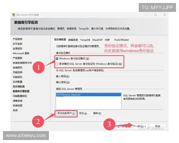This screenshot has height=143, width=179.
Task: Click 安装安装程序文件 step in sidebar
Action: (22, 63)
